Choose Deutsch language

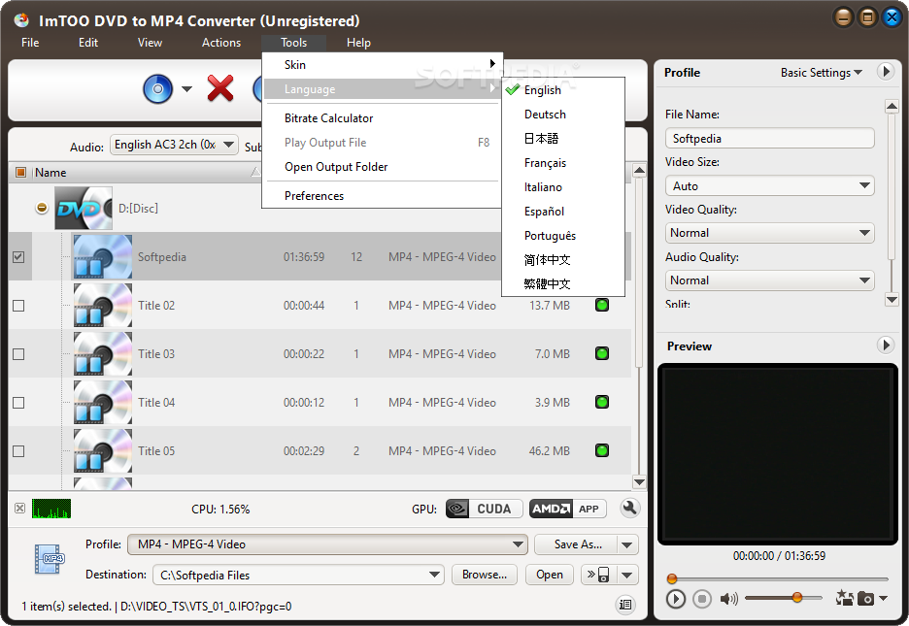click(563, 115)
